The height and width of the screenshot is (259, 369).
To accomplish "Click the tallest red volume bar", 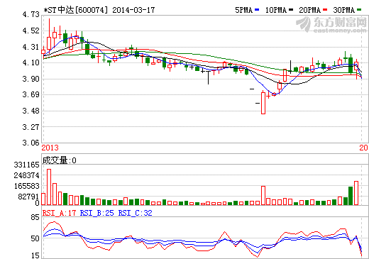I will coord(49,187).
